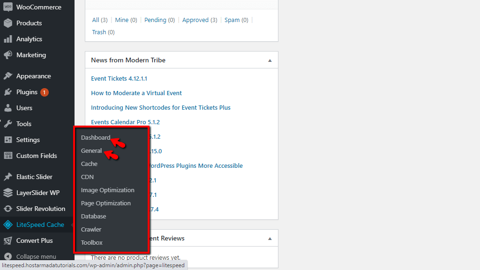Click the Products box icon
Screen dimensions: 480x270
coord(8,23)
